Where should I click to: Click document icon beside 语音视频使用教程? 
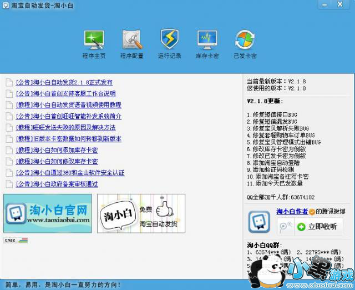(x=9, y=105)
